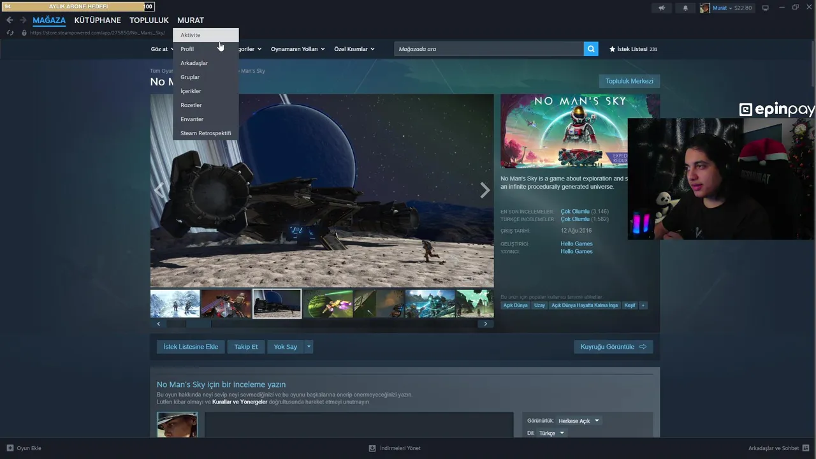Select Gruplar from the Murat menu

[206, 77]
